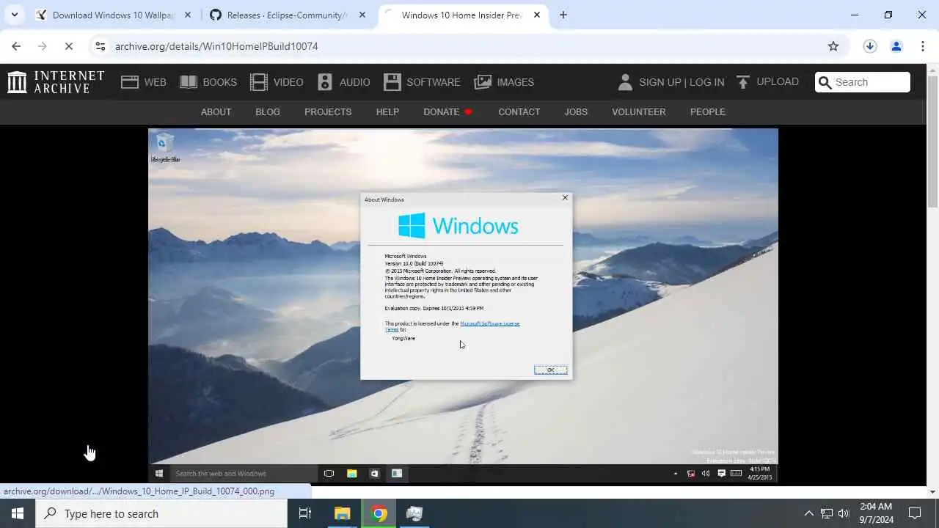Image resolution: width=939 pixels, height=528 pixels.
Task: Expand Chrome tab search dropdown
Action: (14, 15)
